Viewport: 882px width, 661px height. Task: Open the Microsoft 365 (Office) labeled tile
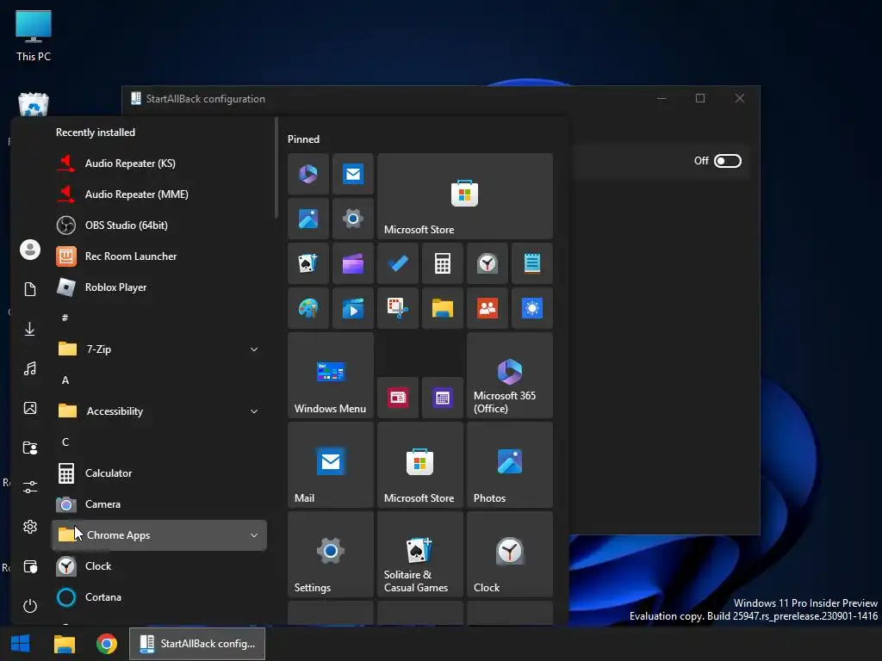[510, 375]
